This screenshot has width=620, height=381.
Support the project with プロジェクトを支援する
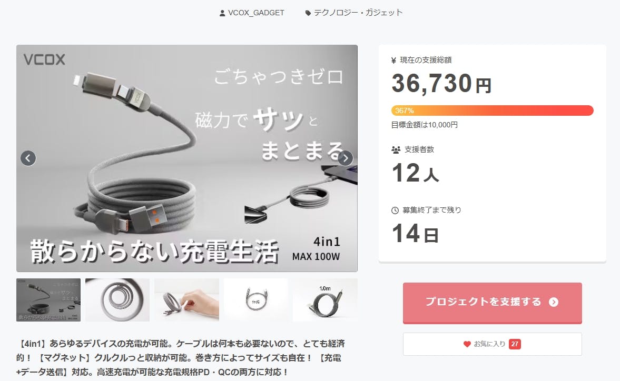[493, 303]
